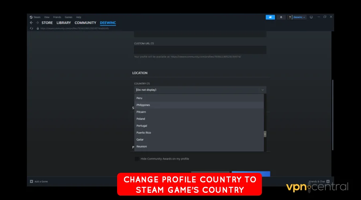Open the View menu
The height and width of the screenshot is (200, 361).
click(47, 17)
